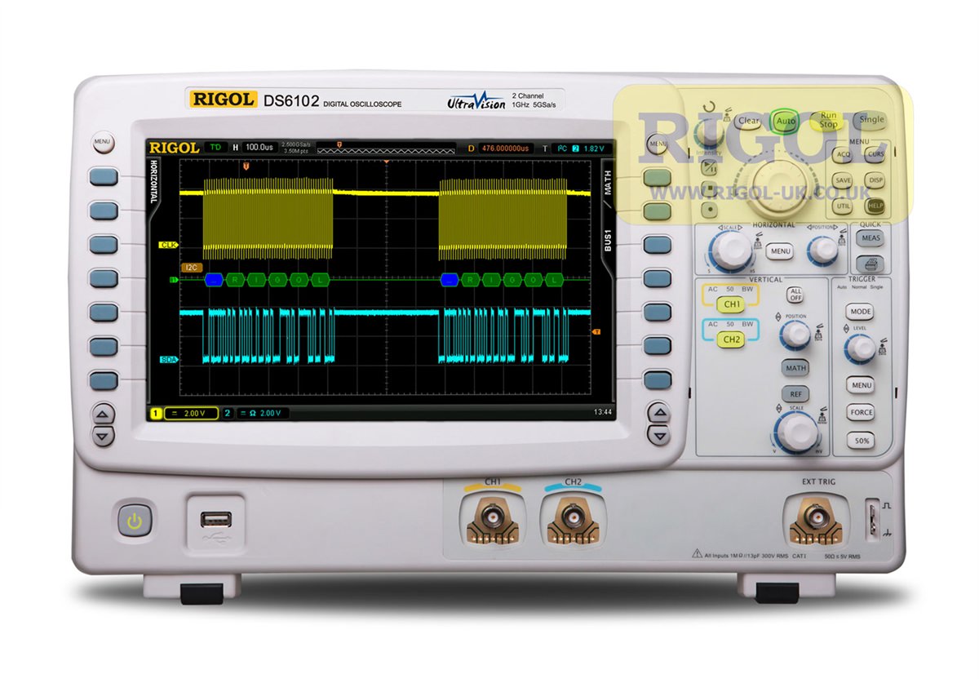Viewport: 979px width, 692px height.
Task: Push the printer icon key under MEAS
Action: (870, 264)
